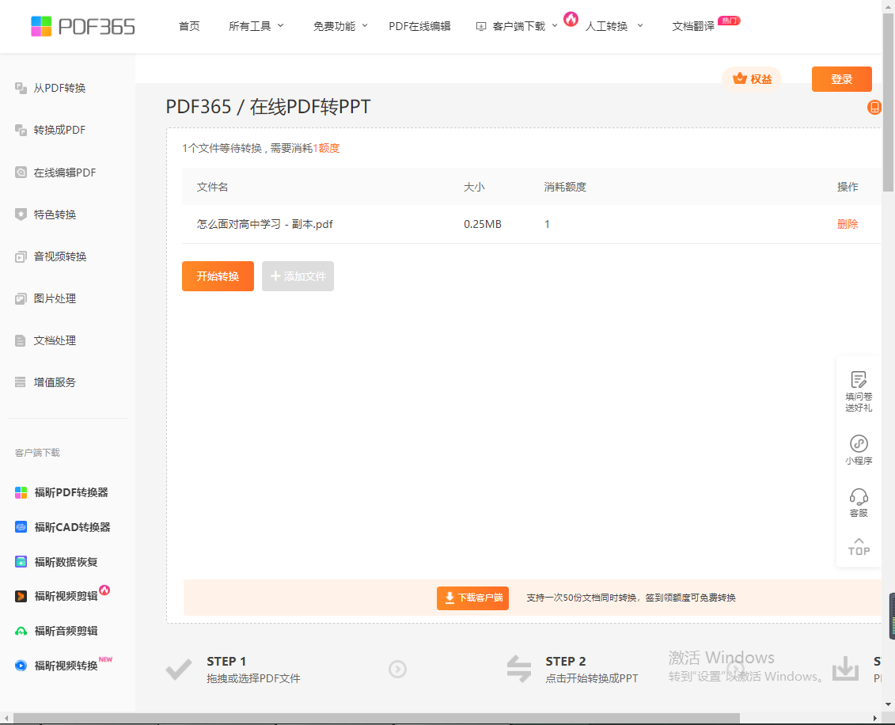Click the monitor icon beside 客户端下载
Screen dimensions: 895x725
pyautogui.click(x=481, y=26)
